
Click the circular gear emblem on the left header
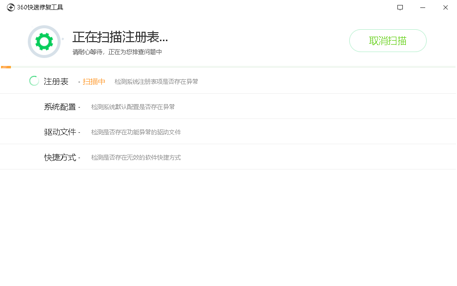(x=44, y=41)
